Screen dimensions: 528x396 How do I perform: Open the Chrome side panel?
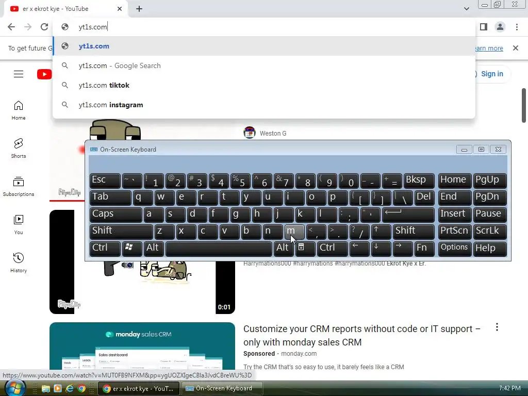coord(484,27)
